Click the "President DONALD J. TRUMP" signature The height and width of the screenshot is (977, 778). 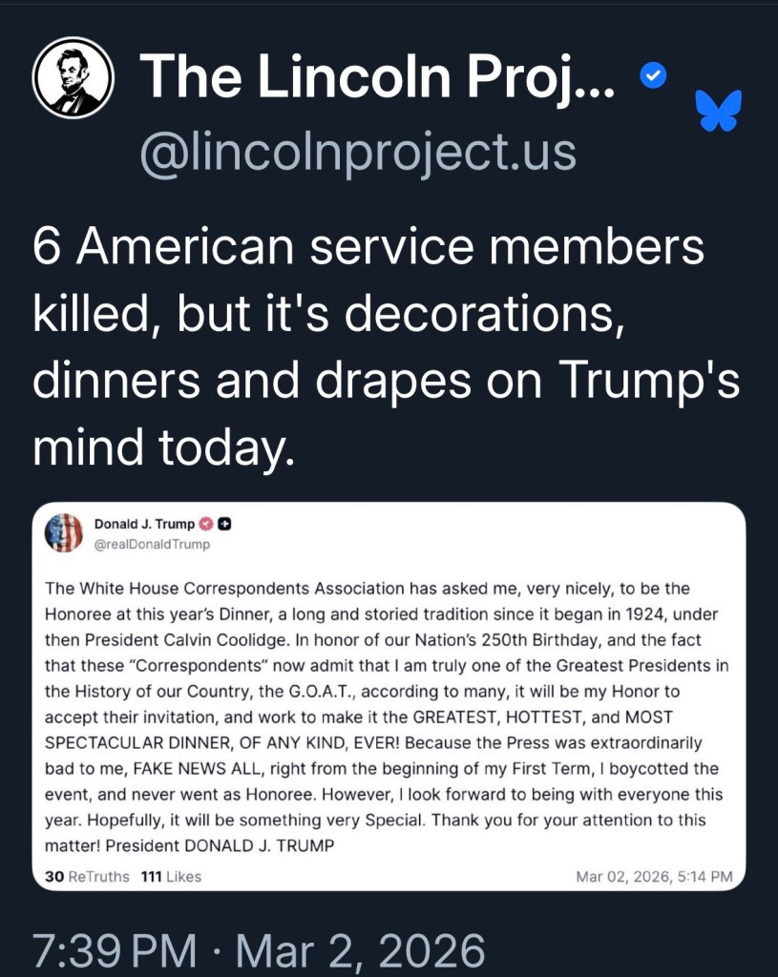pyautogui.click(x=221, y=845)
